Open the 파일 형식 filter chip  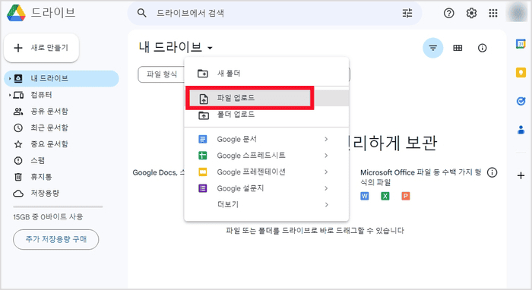161,74
